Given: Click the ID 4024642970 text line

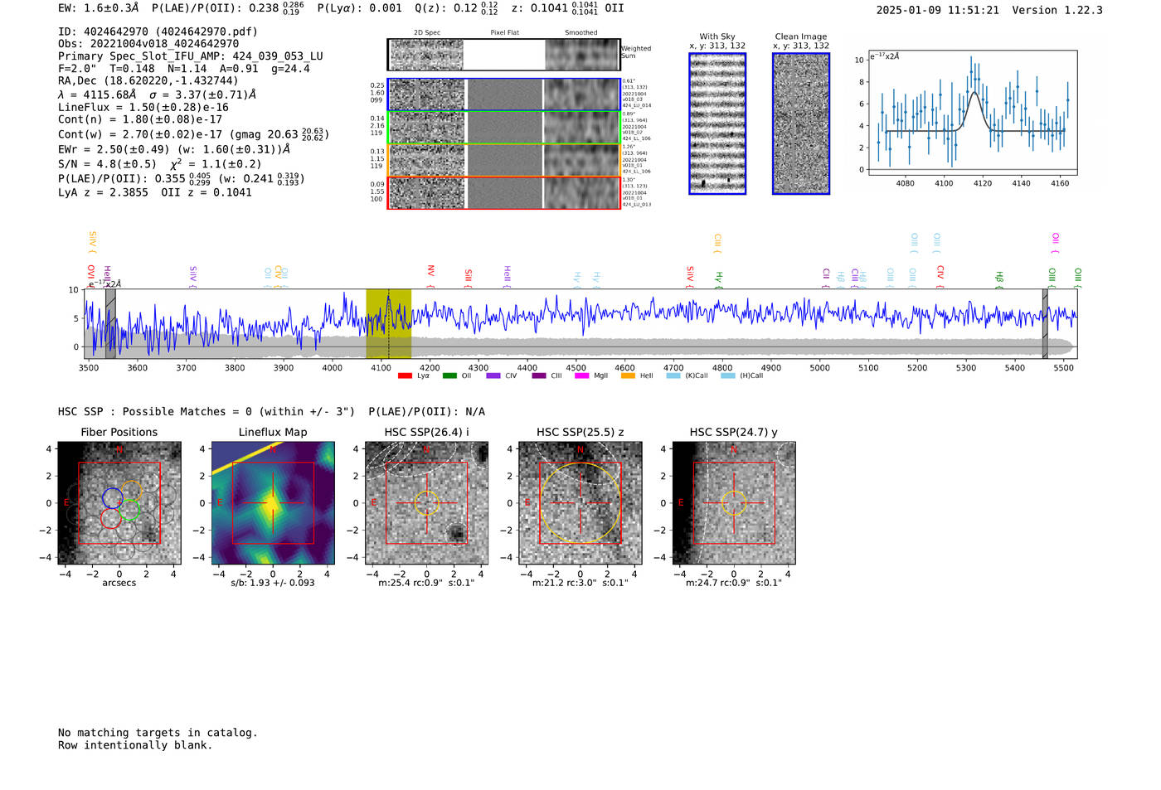Looking at the screenshot, I should pos(158,32).
